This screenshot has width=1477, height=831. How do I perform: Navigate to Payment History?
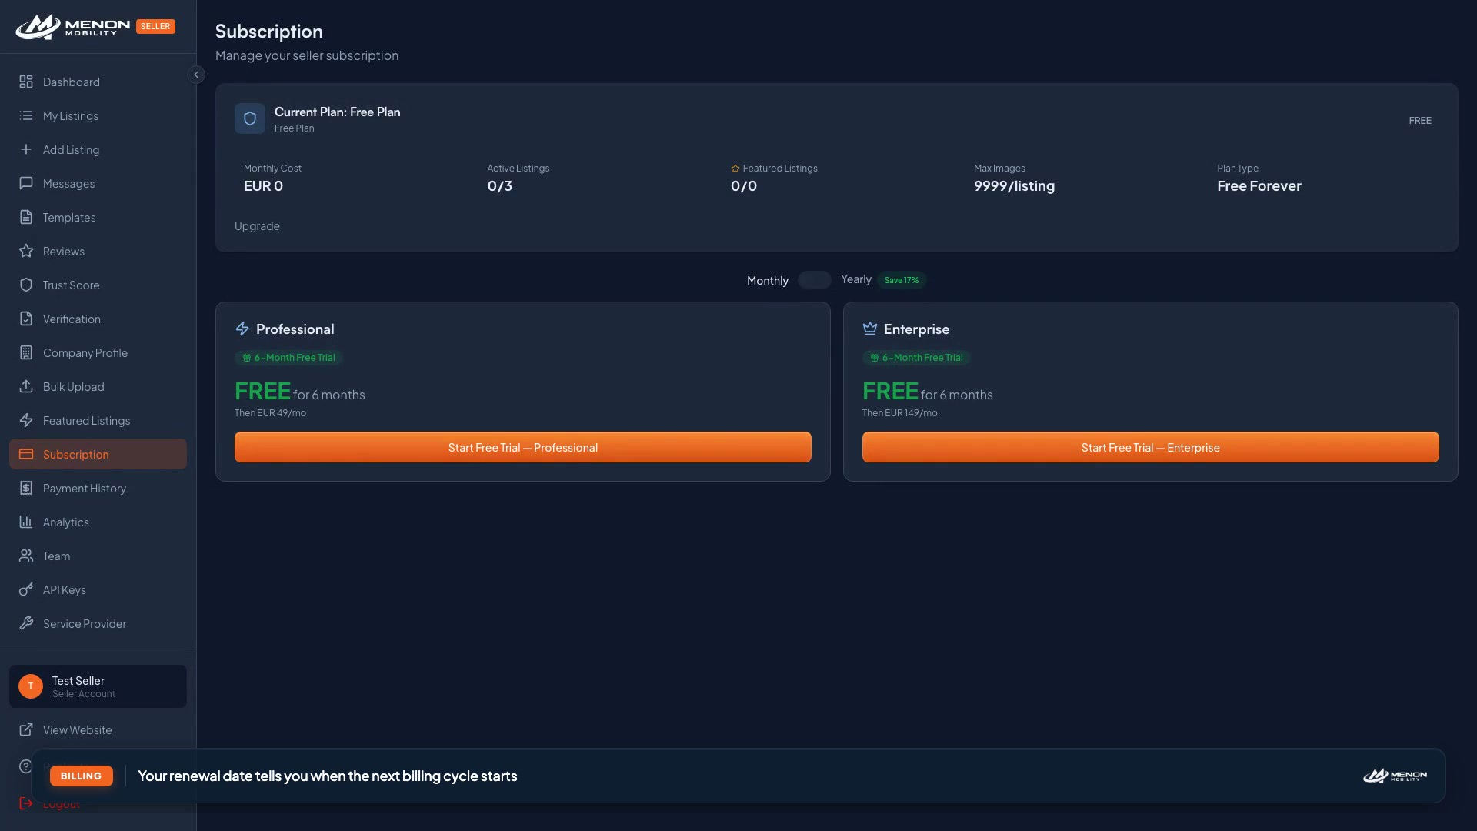click(98, 488)
